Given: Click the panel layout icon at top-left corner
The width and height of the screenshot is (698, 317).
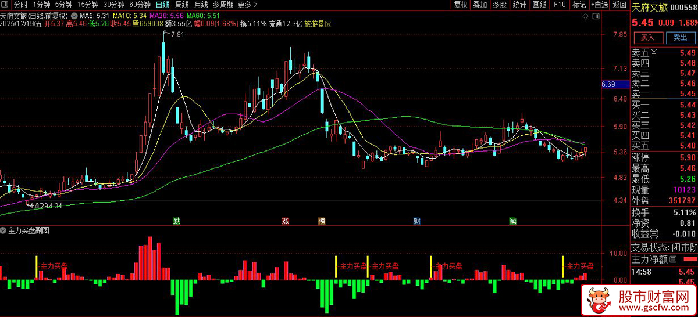Looking at the screenshot, I should tap(6, 5).
